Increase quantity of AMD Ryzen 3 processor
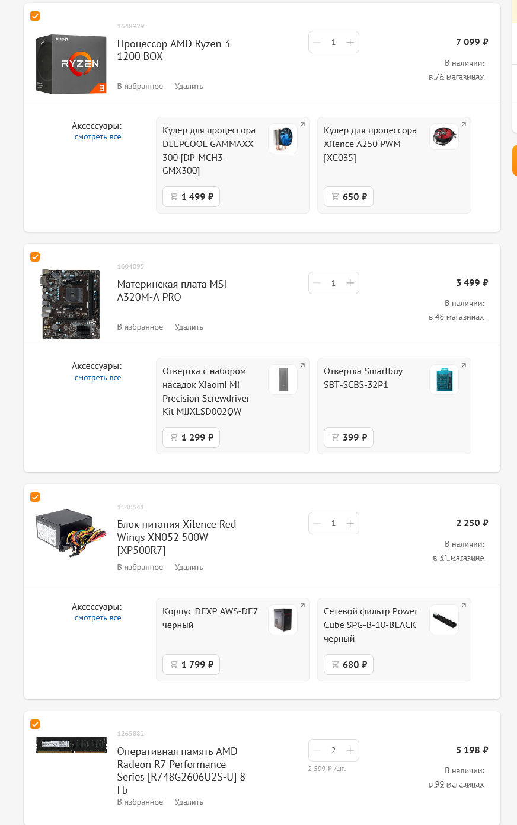The image size is (517, 825). [x=350, y=43]
